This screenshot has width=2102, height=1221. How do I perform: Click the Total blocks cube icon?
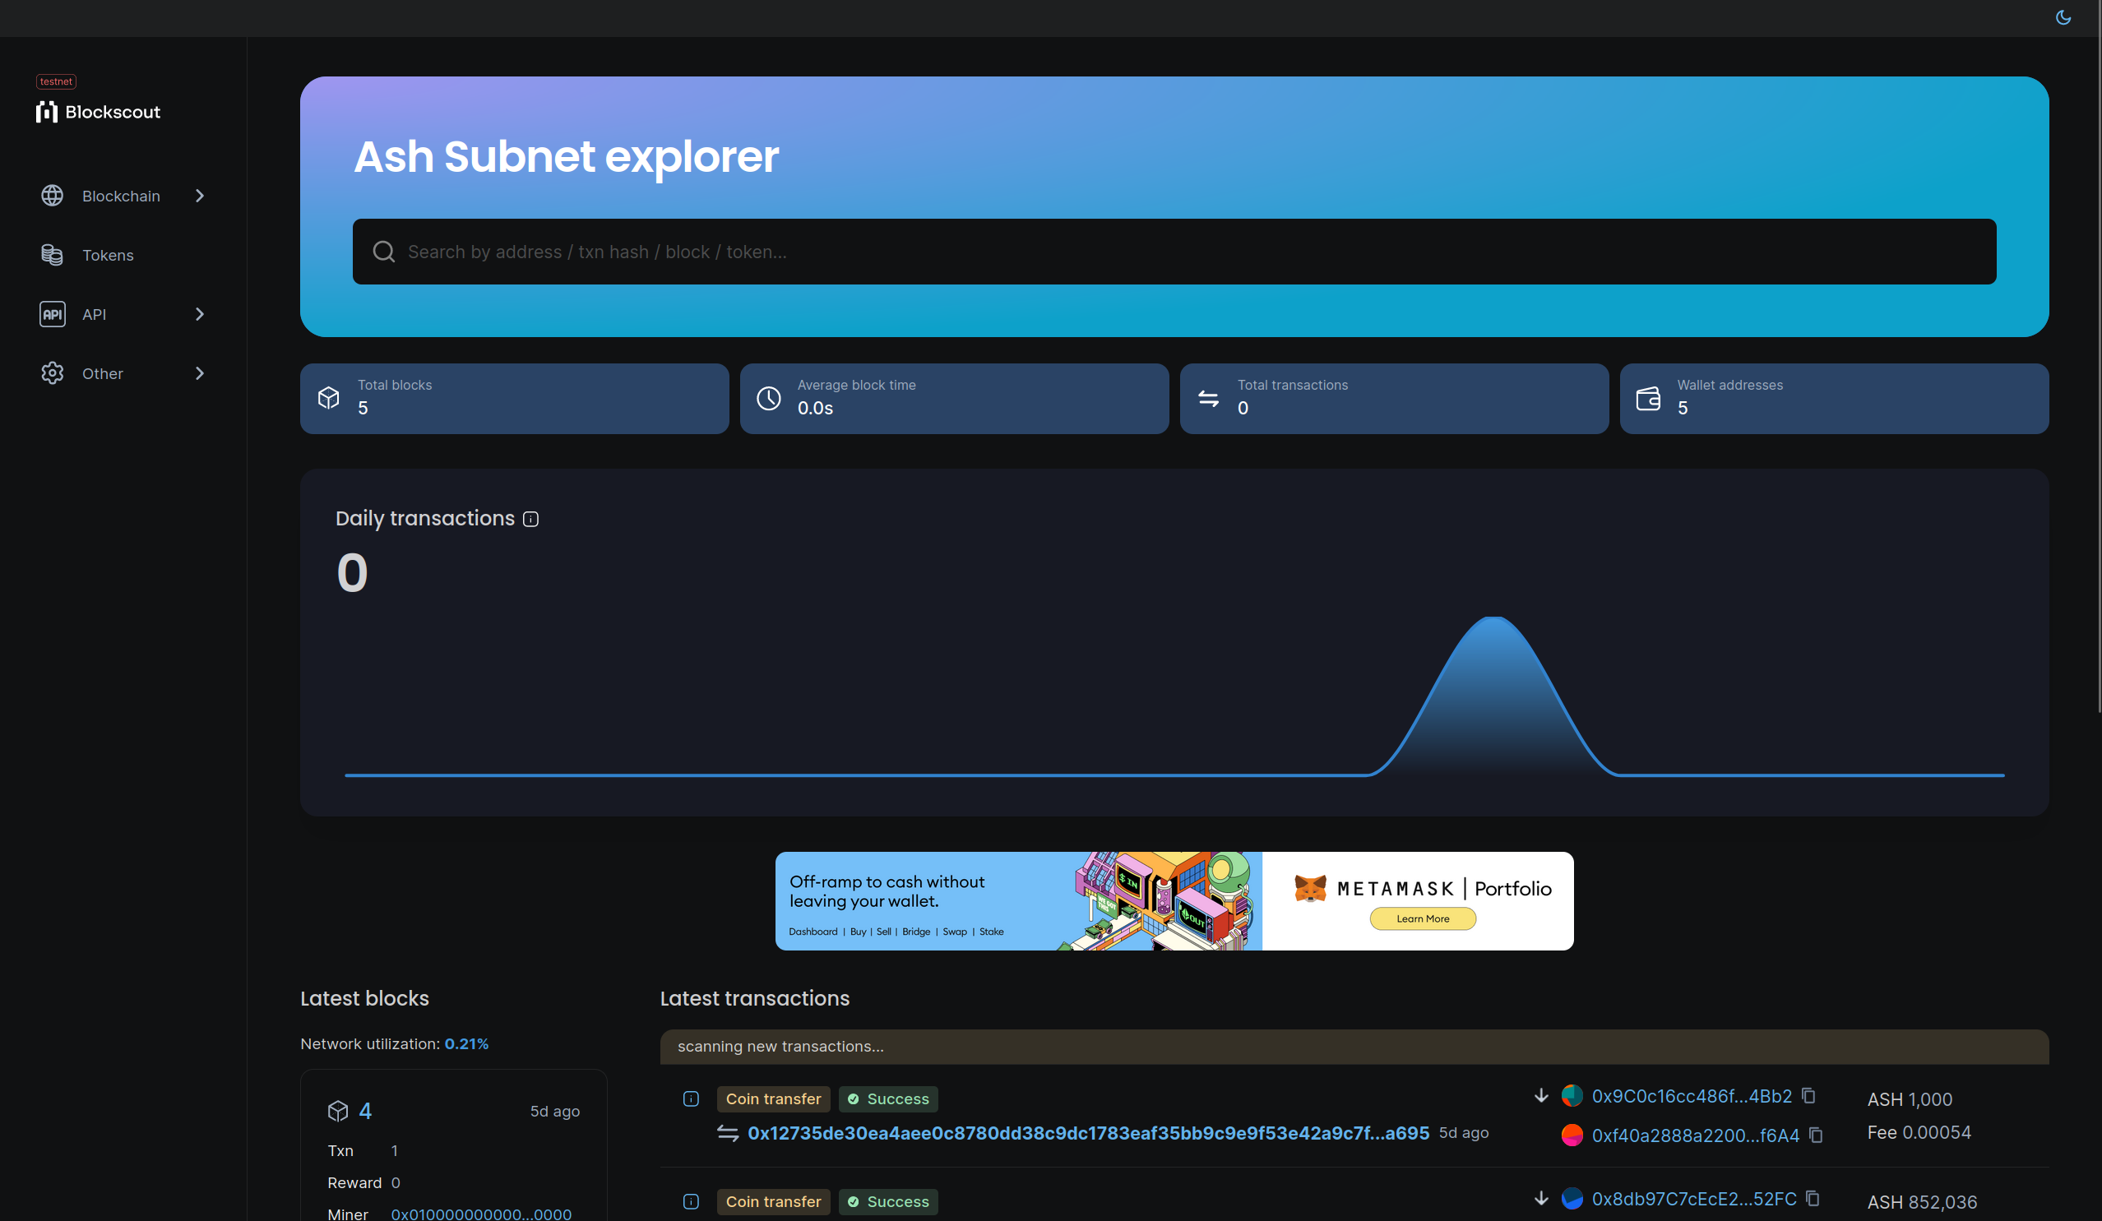[330, 397]
